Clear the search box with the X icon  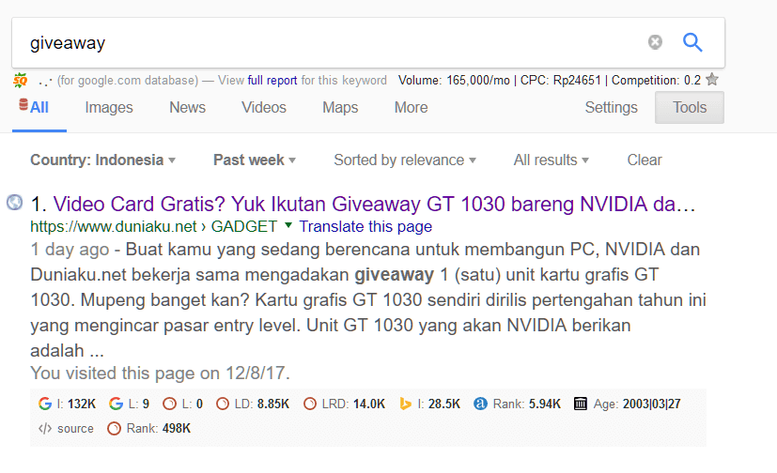click(x=655, y=42)
